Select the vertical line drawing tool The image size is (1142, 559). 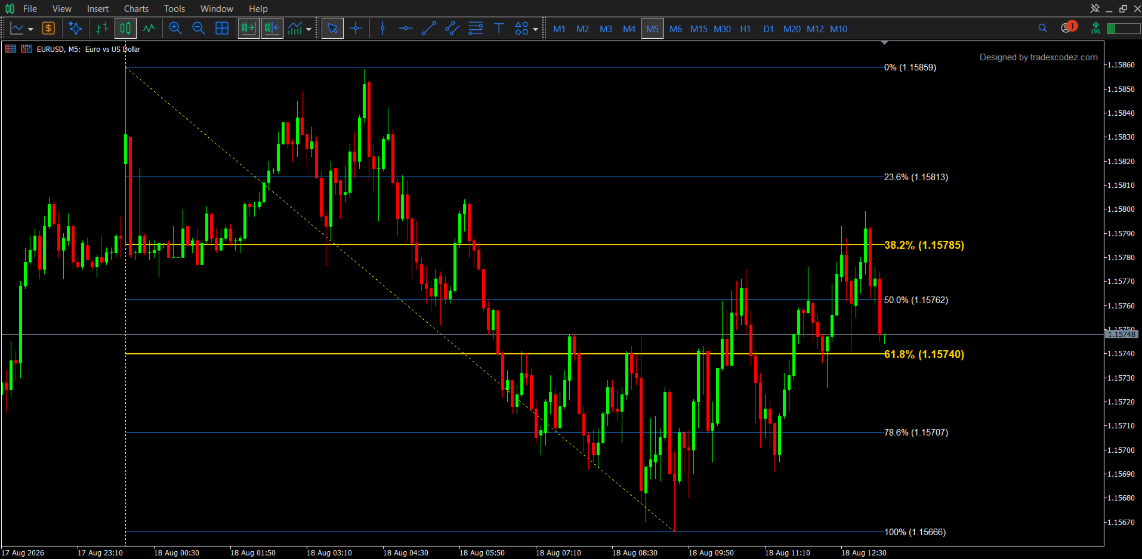pyautogui.click(x=382, y=29)
